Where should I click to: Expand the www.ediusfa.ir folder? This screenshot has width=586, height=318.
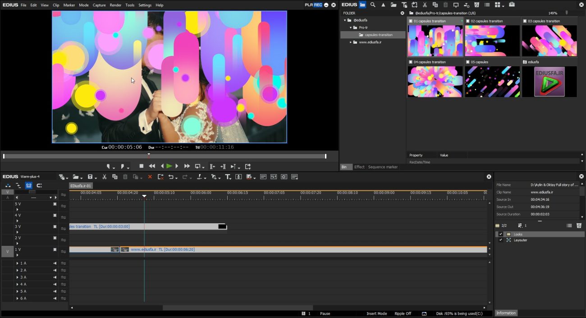tap(350, 42)
